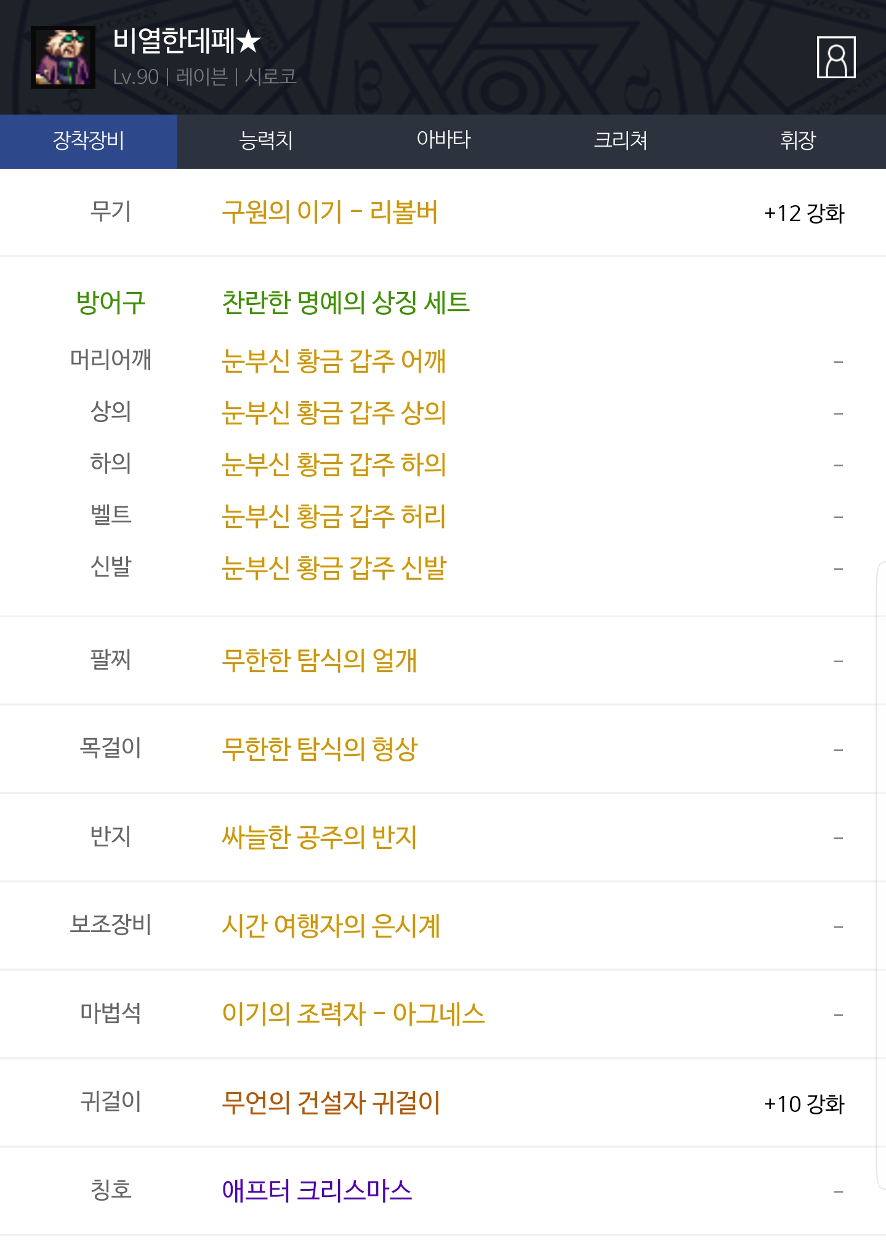View 눈부신 황금 갑주 허리 belt item
886x1245 pixels.
coord(334,516)
